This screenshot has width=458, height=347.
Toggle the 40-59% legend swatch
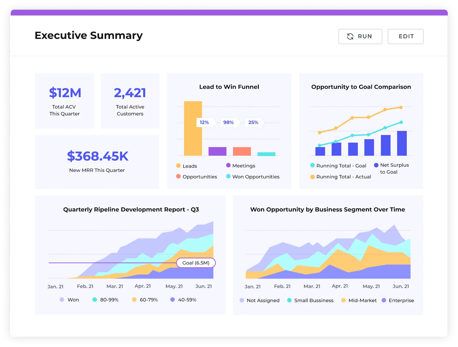coord(173,300)
